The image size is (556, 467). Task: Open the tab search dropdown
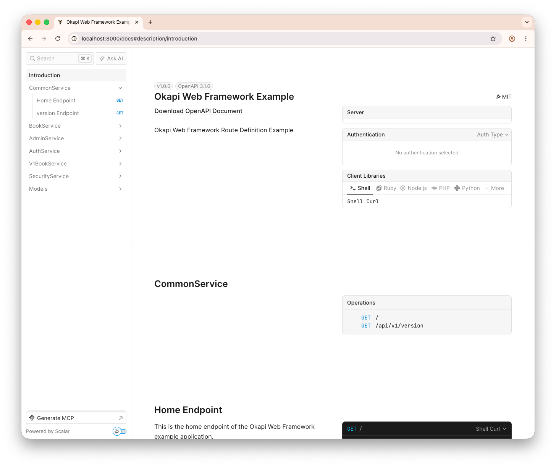click(527, 22)
